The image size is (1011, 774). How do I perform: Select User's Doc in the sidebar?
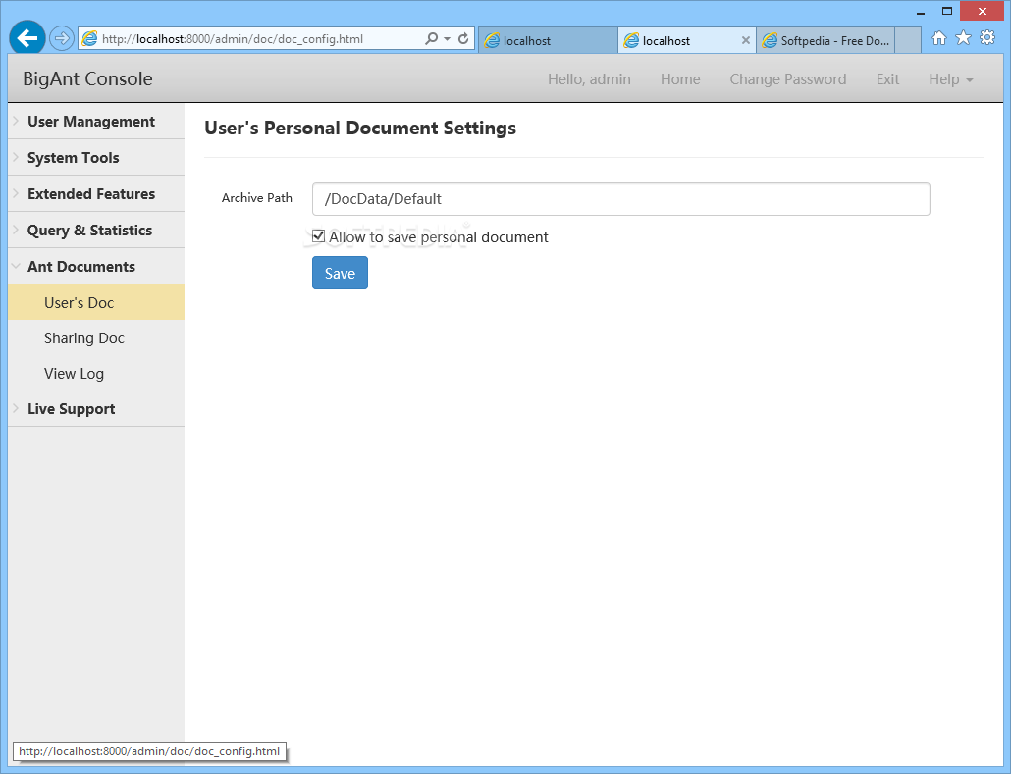click(x=96, y=302)
